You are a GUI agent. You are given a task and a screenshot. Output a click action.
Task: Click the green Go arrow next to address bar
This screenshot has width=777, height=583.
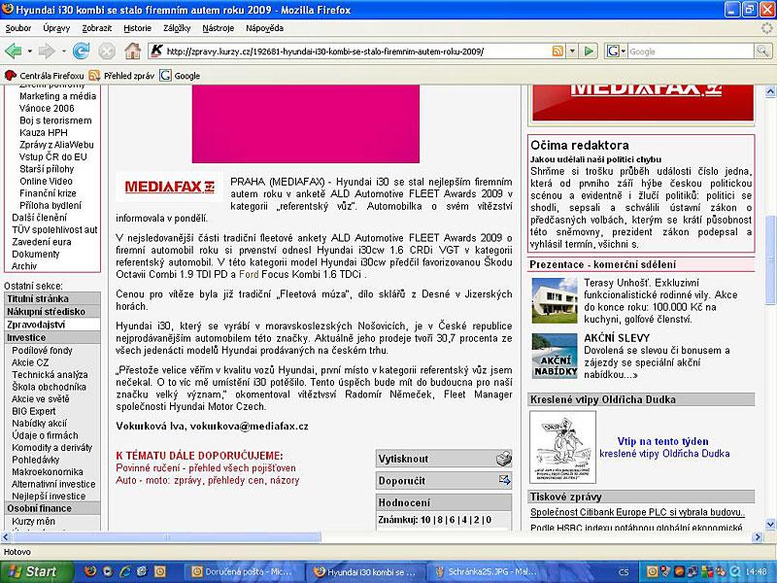click(x=589, y=51)
